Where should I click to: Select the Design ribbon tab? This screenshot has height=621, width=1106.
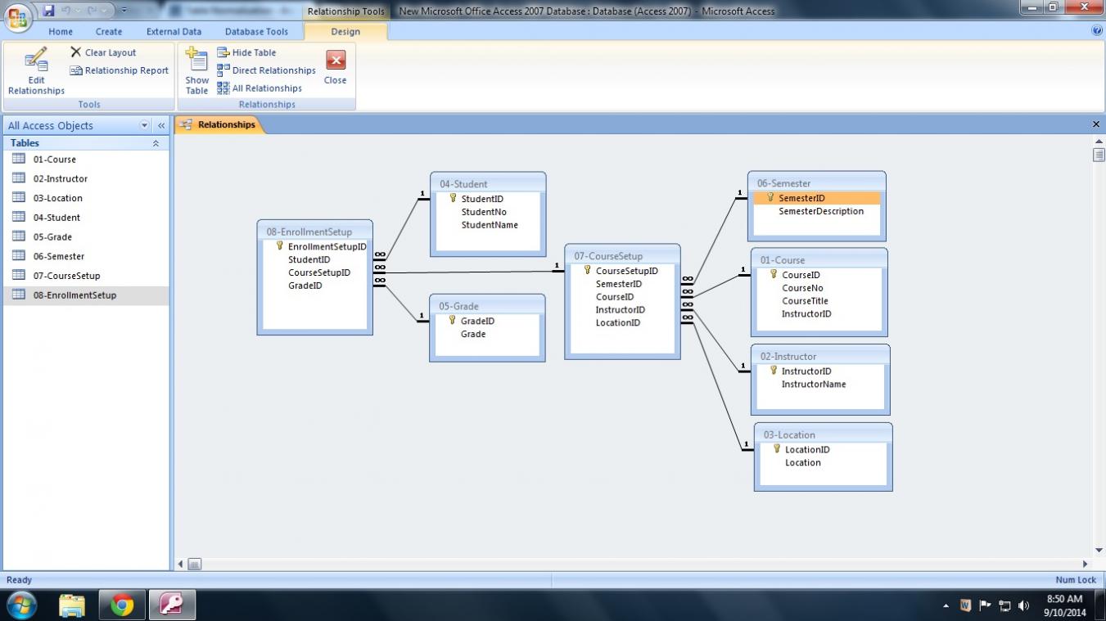345,32
